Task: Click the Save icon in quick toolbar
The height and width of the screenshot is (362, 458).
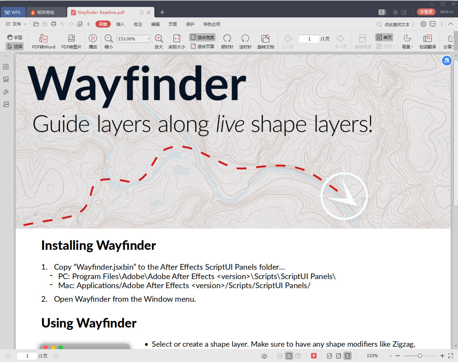Action: 45,24
